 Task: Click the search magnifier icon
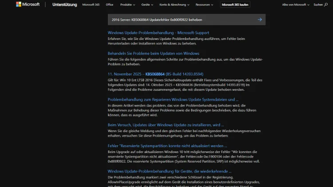pos(326,4)
